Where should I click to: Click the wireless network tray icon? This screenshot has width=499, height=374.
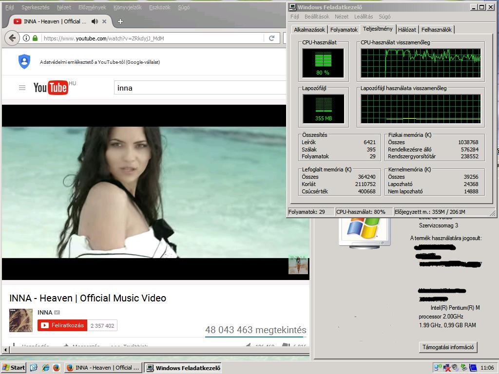click(x=438, y=368)
